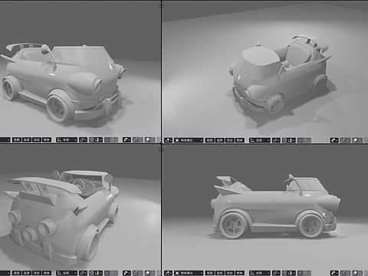Open 添加 menu in bottom-left viewport

[37, 273]
